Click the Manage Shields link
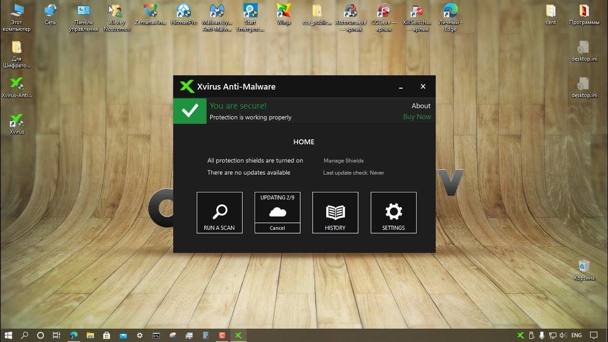Image resolution: width=608 pixels, height=342 pixels. [343, 161]
